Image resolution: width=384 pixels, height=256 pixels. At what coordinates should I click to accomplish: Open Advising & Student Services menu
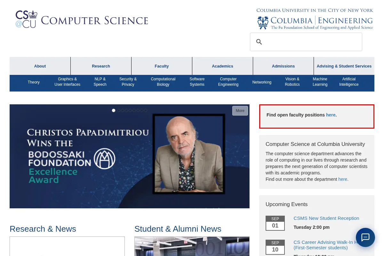344,66
